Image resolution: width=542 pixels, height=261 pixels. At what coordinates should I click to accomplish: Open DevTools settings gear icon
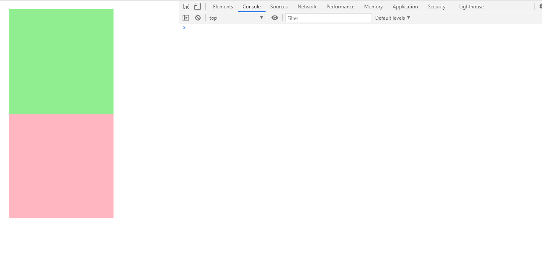pos(540,7)
